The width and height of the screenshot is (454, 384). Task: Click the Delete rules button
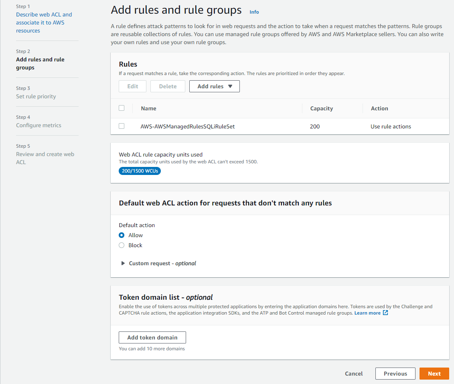pyautogui.click(x=168, y=86)
